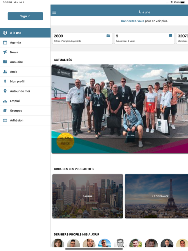Click the megaphone icon for News

coord(5,52)
